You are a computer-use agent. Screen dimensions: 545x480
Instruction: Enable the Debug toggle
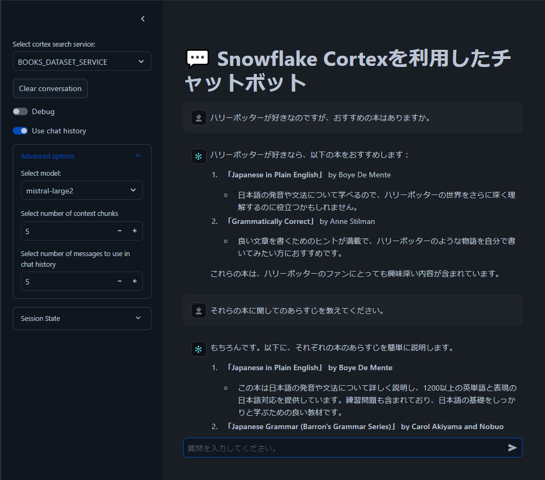(20, 111)
